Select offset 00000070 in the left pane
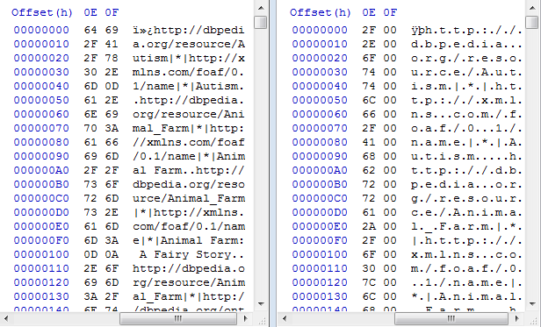Viewport: 541px width, 327px height. (x=41, y=128)
